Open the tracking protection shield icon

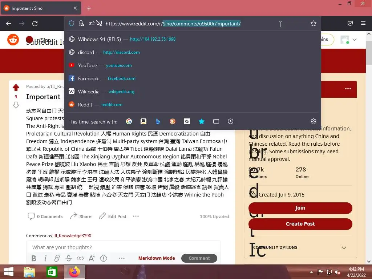(72, 23)
